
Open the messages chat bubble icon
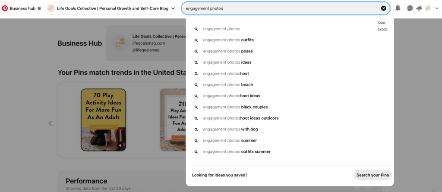[410, 9]
